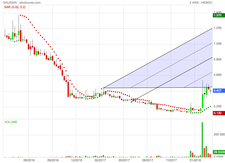Click the tallest green volume bar
This screenshot has width=225, height=163.
202,140
